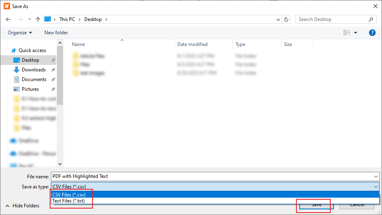Select Pictures folder in sidebar
The width and height of the screenshot is (382, 215).
(30, 89)
